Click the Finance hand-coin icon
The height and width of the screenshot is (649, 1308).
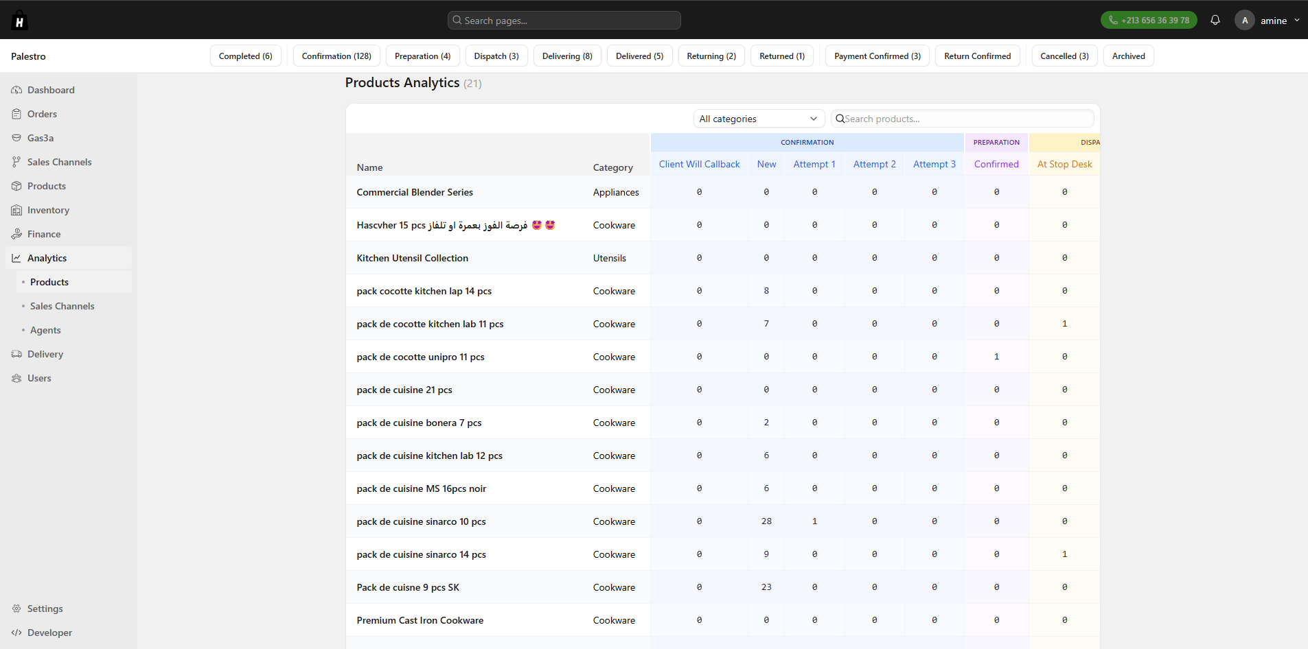(x=16, y=234)
